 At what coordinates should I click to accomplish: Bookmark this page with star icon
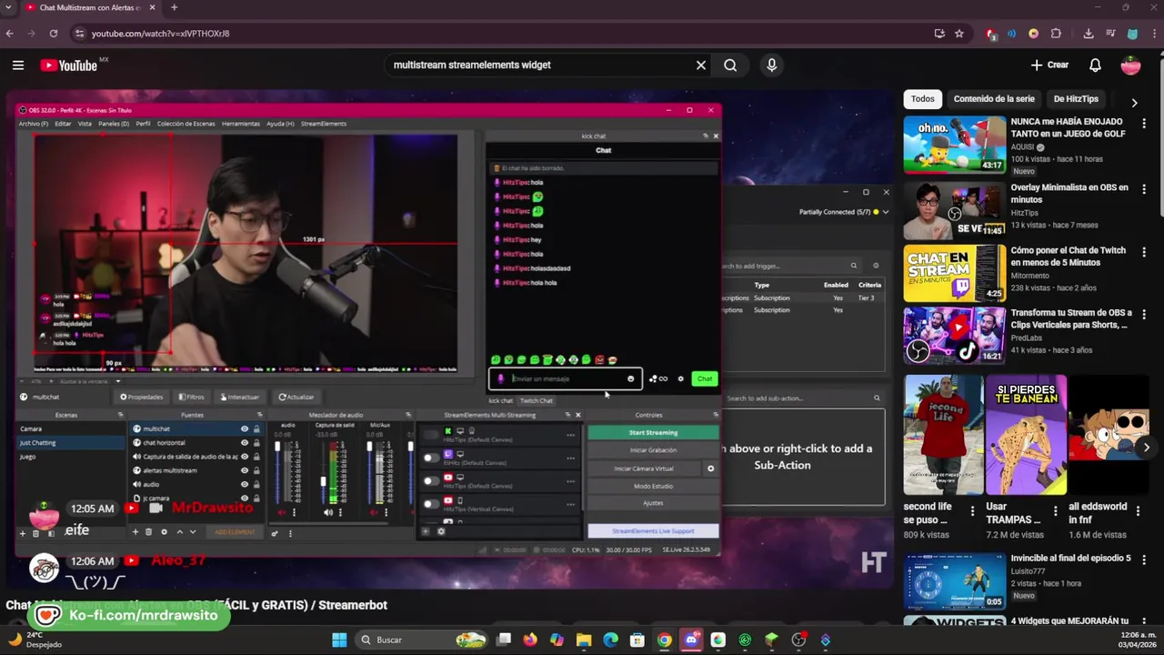click(x=958, y=34)
